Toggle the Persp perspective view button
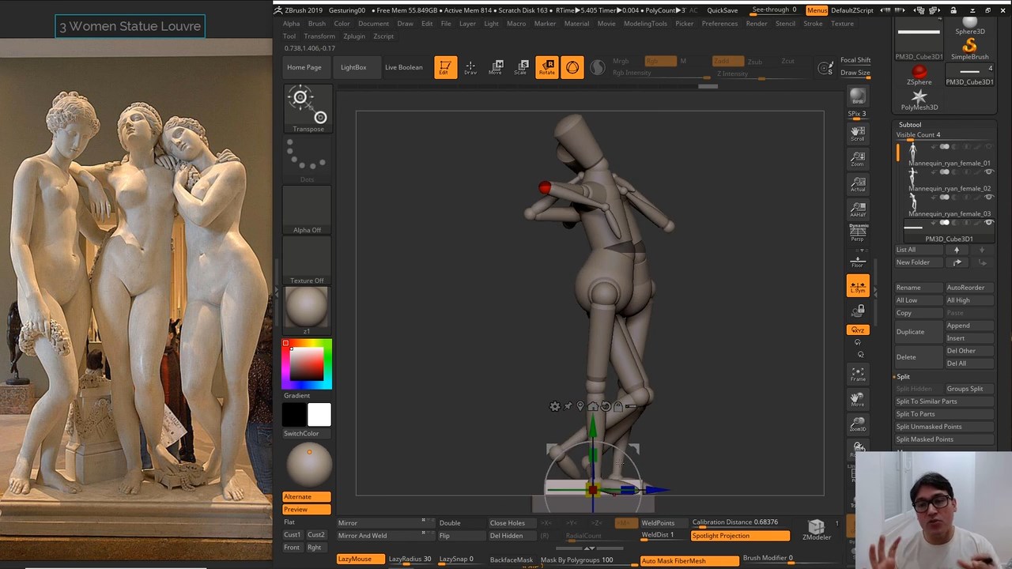Viewport: 1012px width, 569px height. pos(858,232)
